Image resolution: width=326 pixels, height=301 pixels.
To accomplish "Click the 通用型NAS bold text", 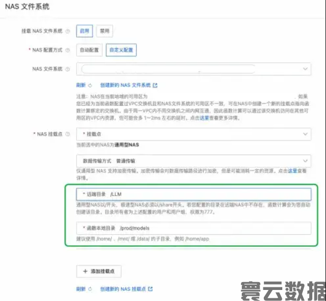I will [x=126, y=145].
